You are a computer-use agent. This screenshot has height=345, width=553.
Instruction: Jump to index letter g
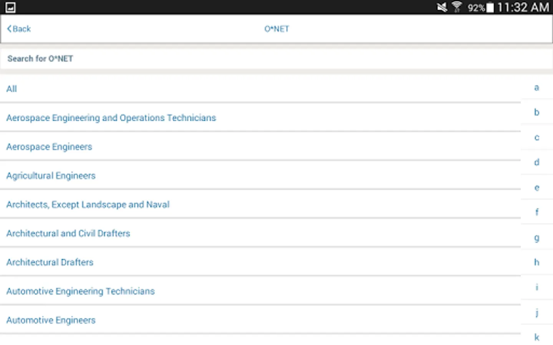pyautogui.click(x=537, y=238)
